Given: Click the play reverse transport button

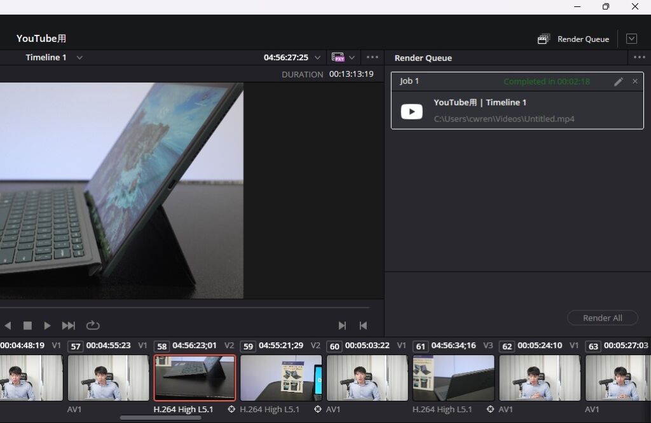Looking at the screenshot, I should click(8, 326).
